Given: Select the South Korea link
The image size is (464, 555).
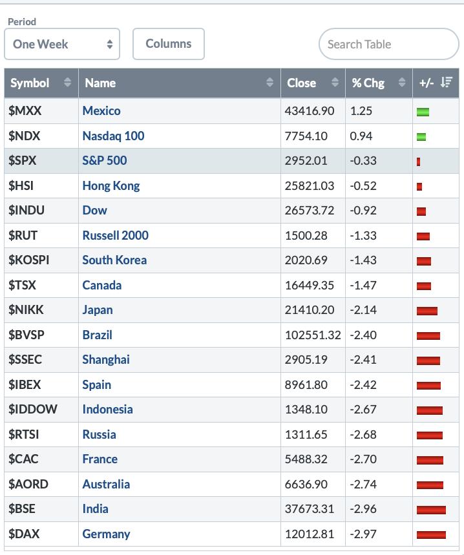Looking at the screenshot, I should (x=114, y=260).
